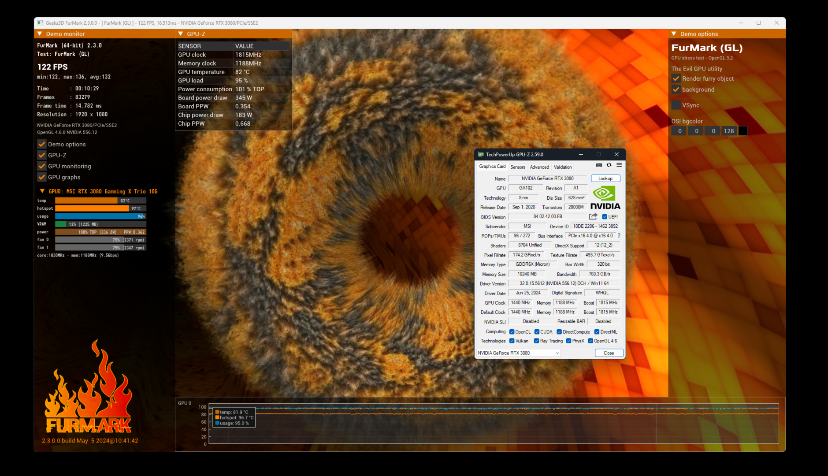Uncheck Demo options in Demo monitor
Screen dimensions: 828x476
point(42,144)
